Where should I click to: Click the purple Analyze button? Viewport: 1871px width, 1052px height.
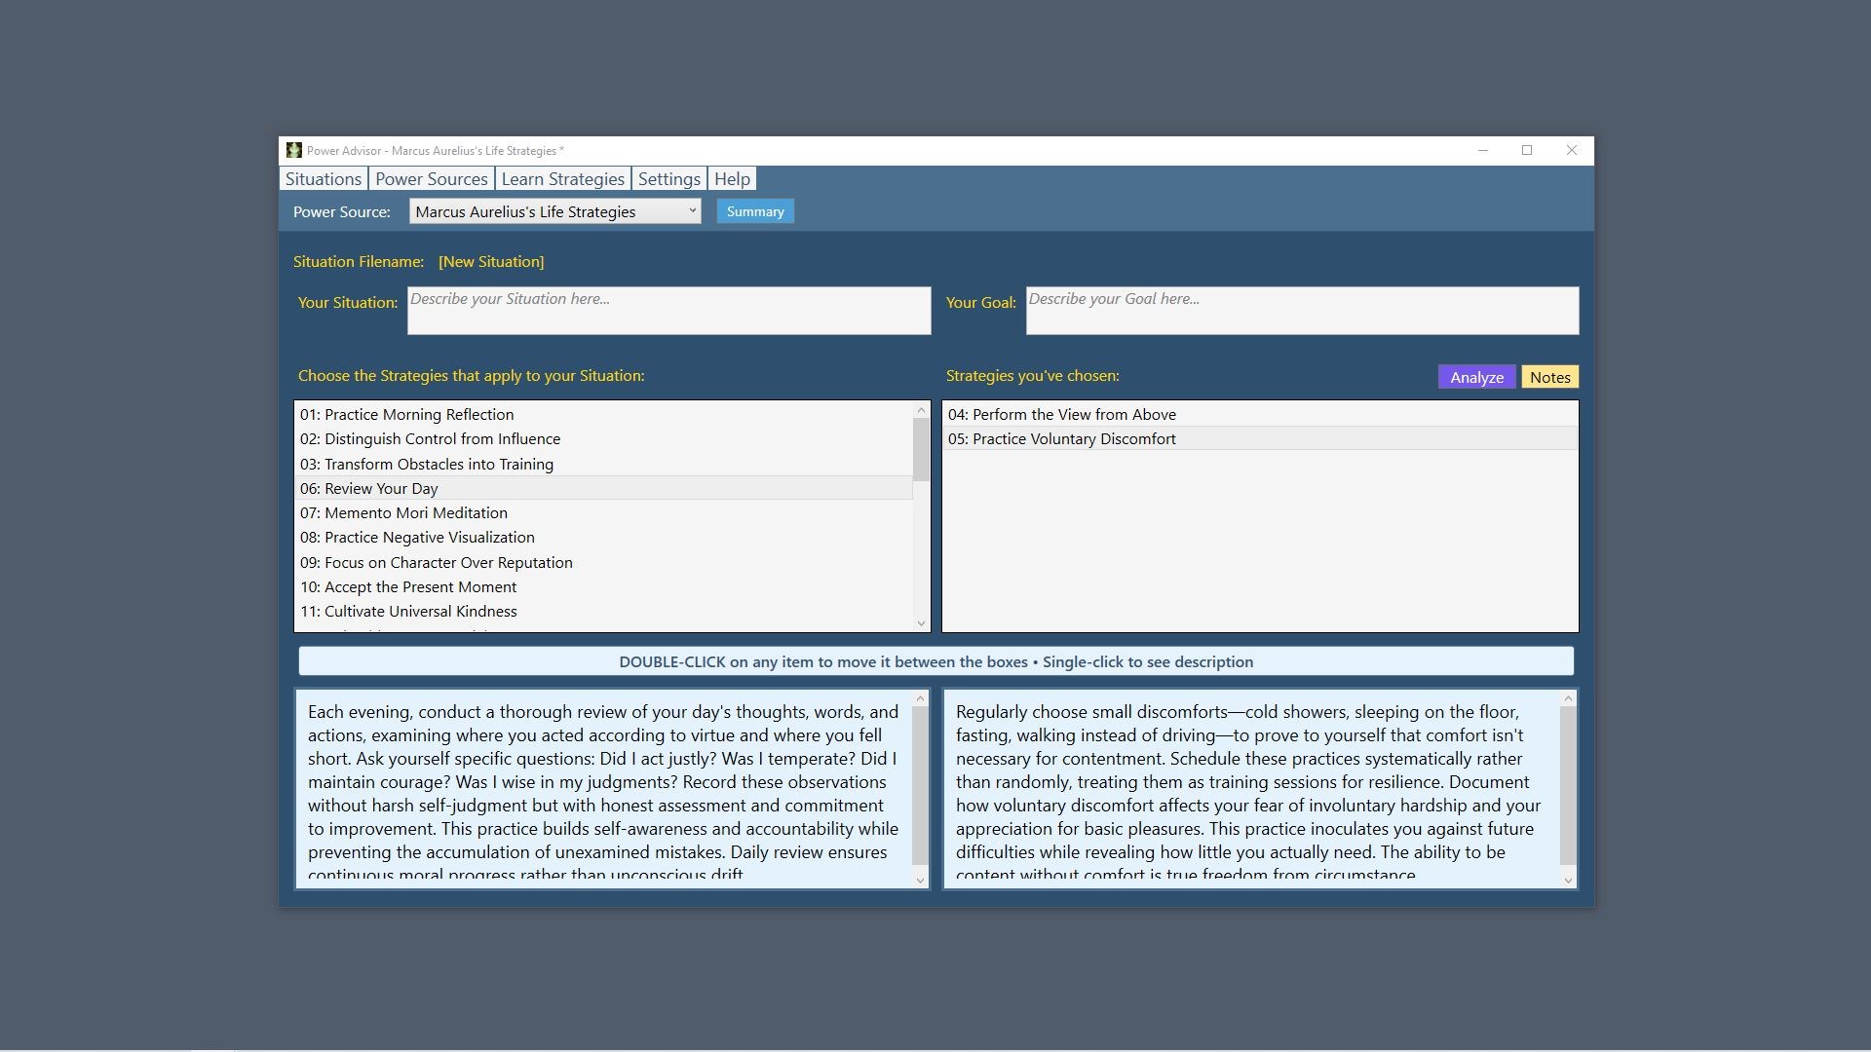(1475, 377)
